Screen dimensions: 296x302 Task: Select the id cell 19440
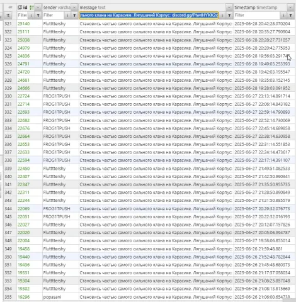coord(30,257)
